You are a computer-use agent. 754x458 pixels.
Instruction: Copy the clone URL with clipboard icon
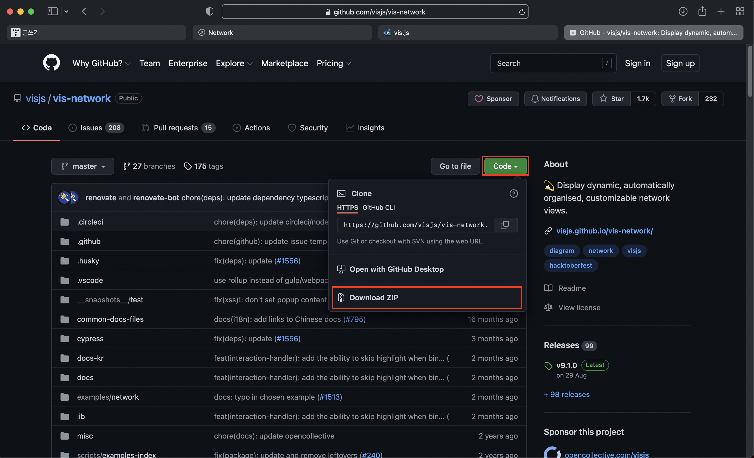[x=505, y=225]
